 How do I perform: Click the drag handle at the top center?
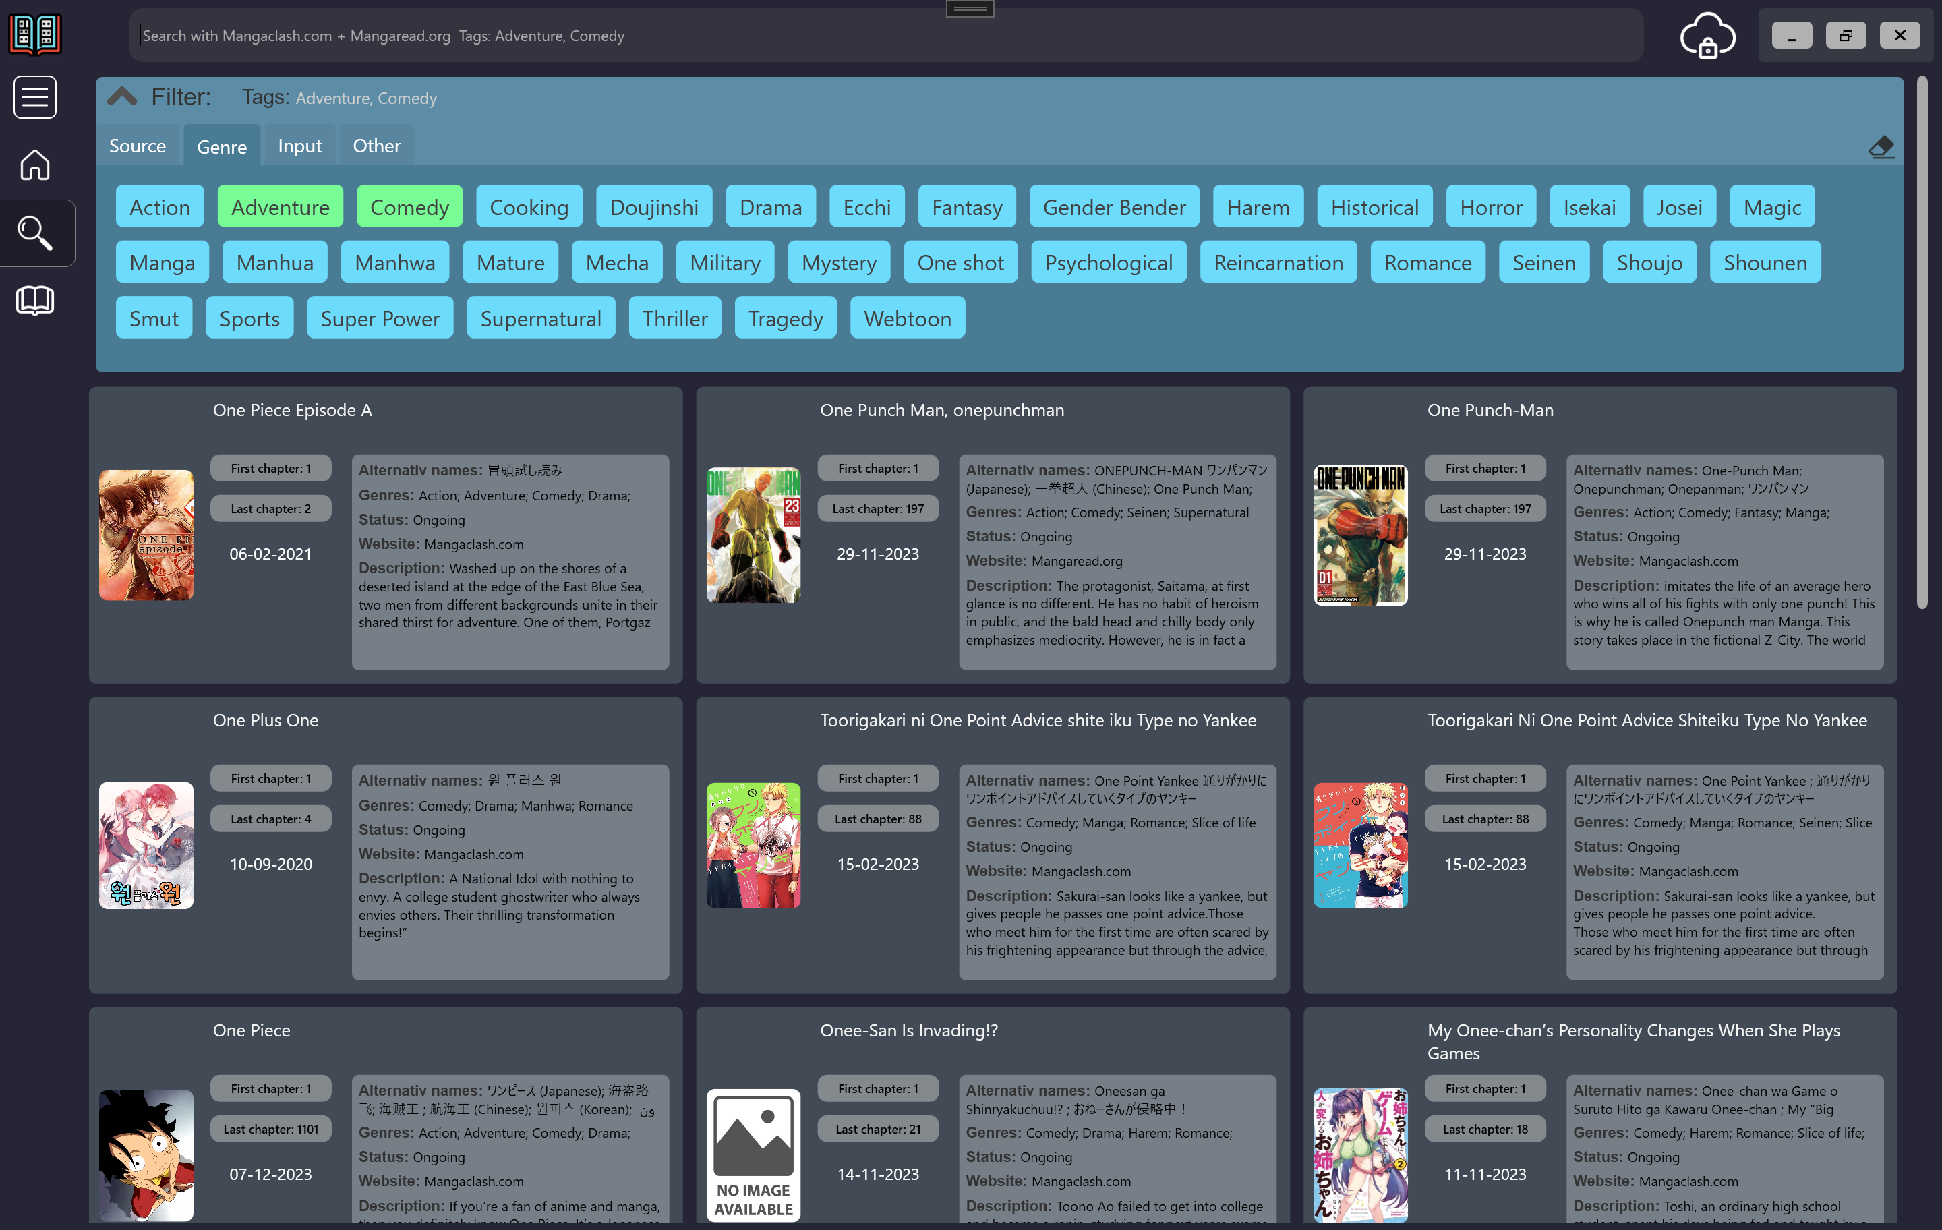point(970,9)
